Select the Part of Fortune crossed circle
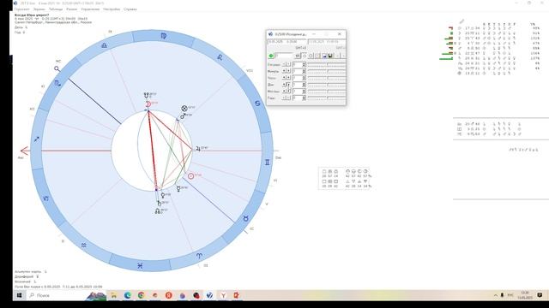This screenshot has height=308, width=549. [x=184, y=109]
